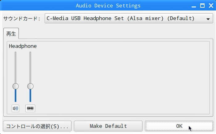The width and height of the screenshot is (216, 134).
Task: Mute the Headphone channel with the speaker icon
Action: click(x=15, y=108)
